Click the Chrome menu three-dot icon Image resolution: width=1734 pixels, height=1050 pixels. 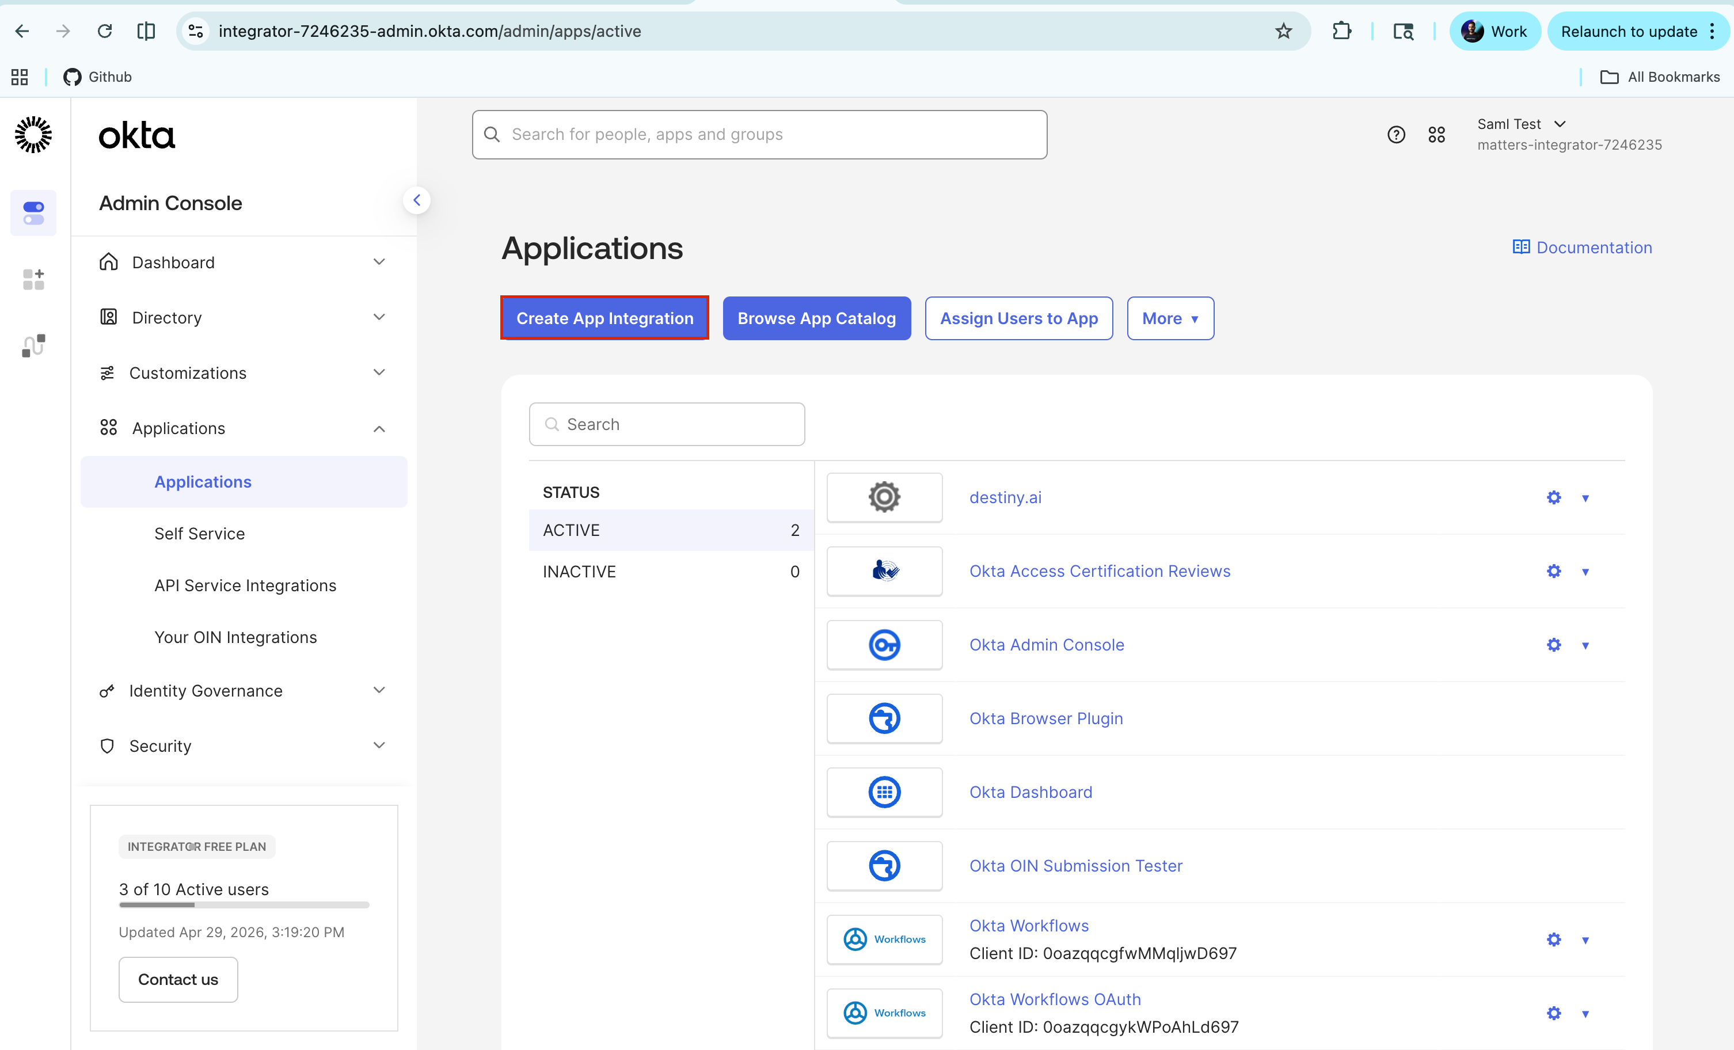coord(1712,31)
